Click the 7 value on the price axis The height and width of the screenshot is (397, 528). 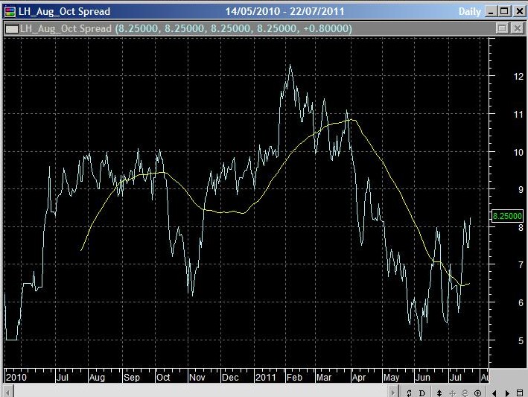pyautogui.click(x=521, y=265)
